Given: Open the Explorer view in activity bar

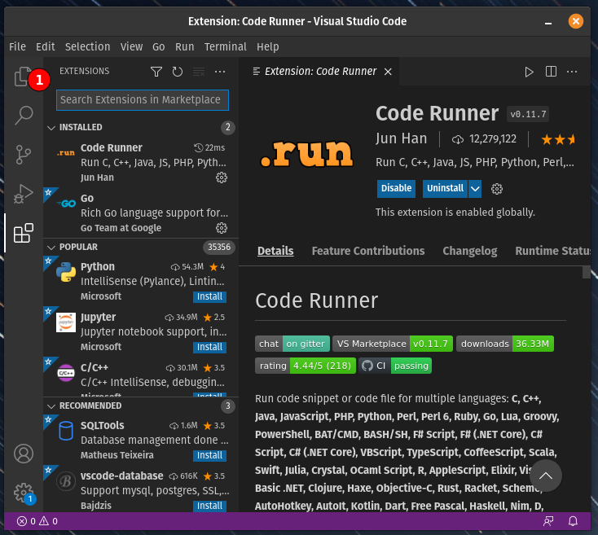Looking at the screenshot, I should point(24,77).
